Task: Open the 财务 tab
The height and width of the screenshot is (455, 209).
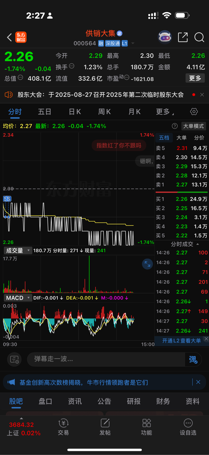Action: click(x=163, y=401)
